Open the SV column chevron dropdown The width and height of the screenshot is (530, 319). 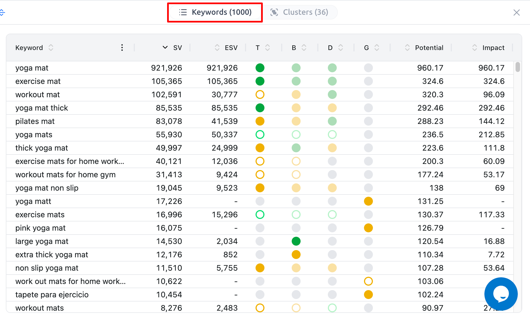click(165, 48)
